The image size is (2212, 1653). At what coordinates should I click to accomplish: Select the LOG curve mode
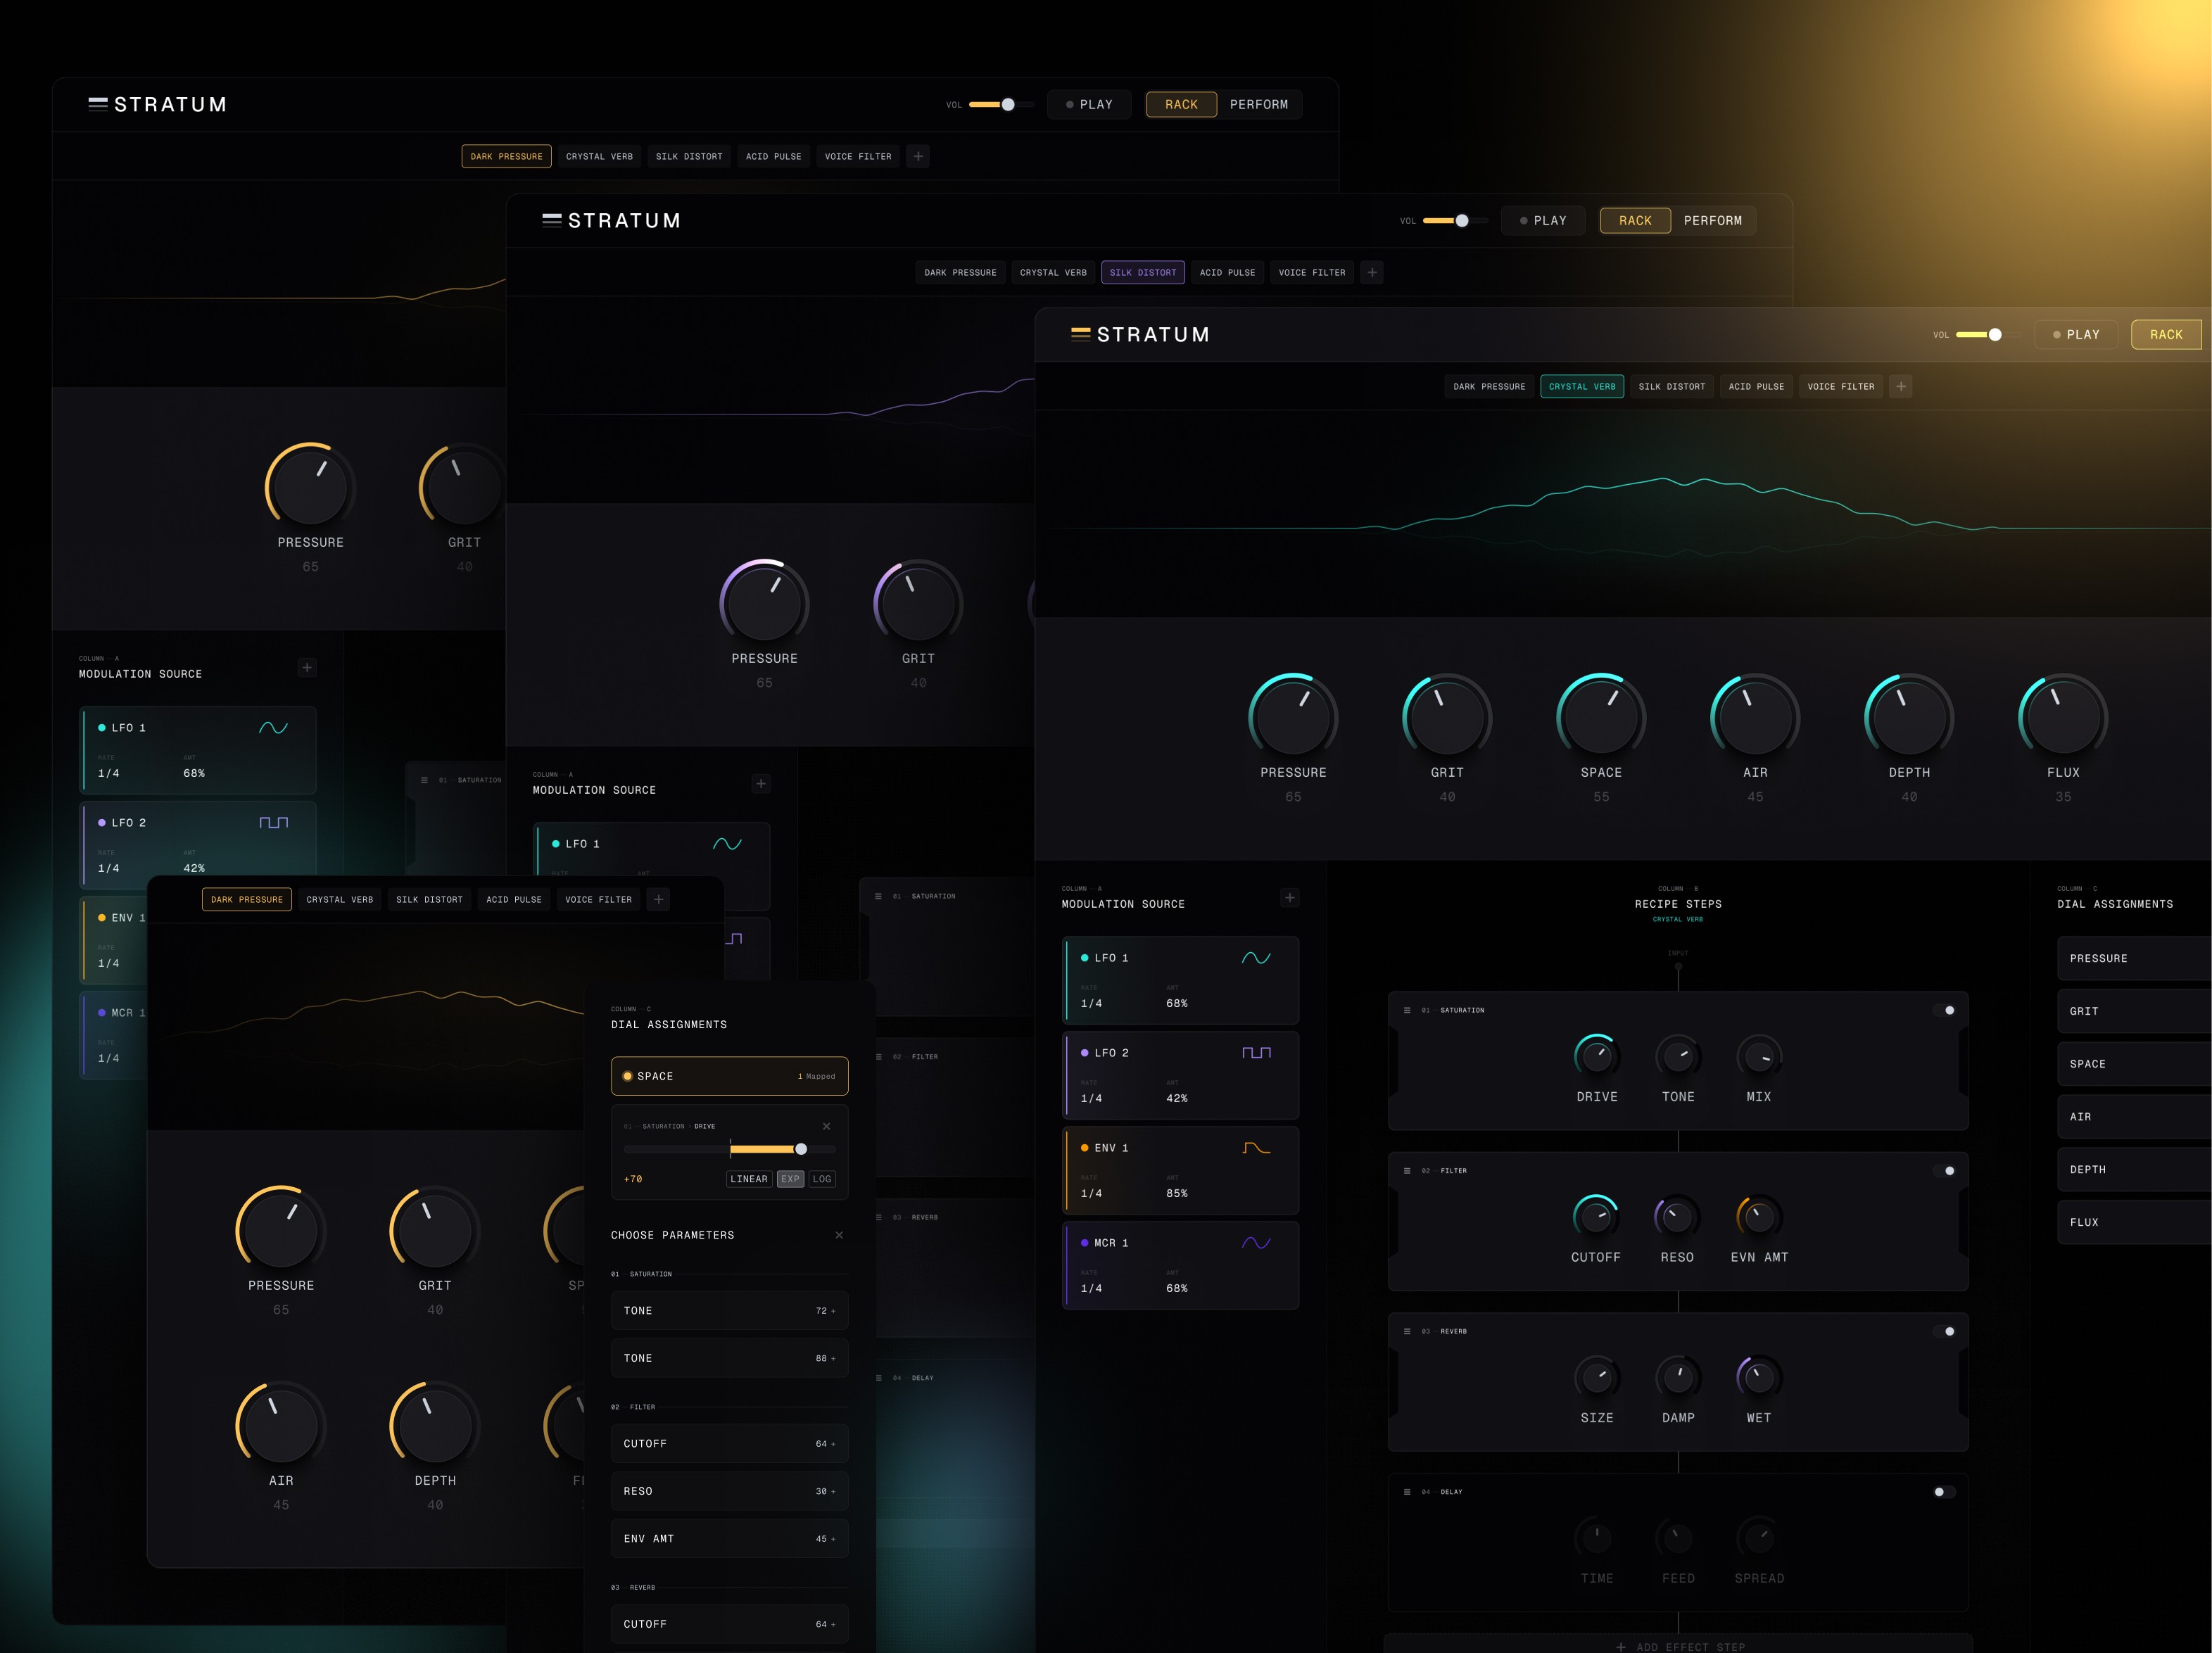822,1179
